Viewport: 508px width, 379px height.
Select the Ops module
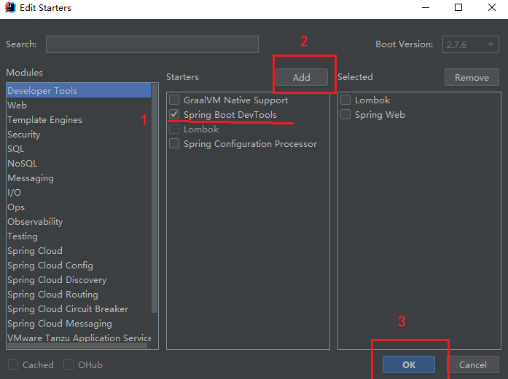(79, 207)
